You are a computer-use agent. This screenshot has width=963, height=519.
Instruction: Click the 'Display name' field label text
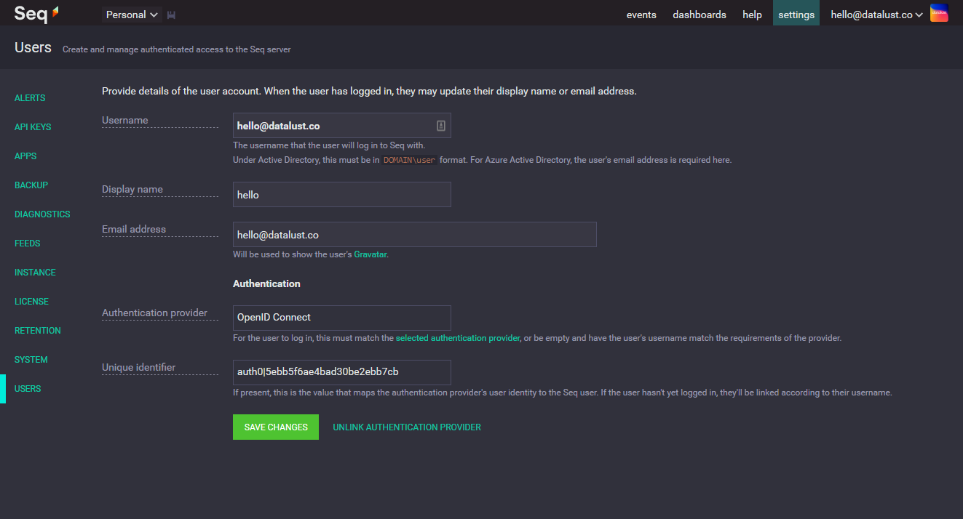tap(132, 190)
